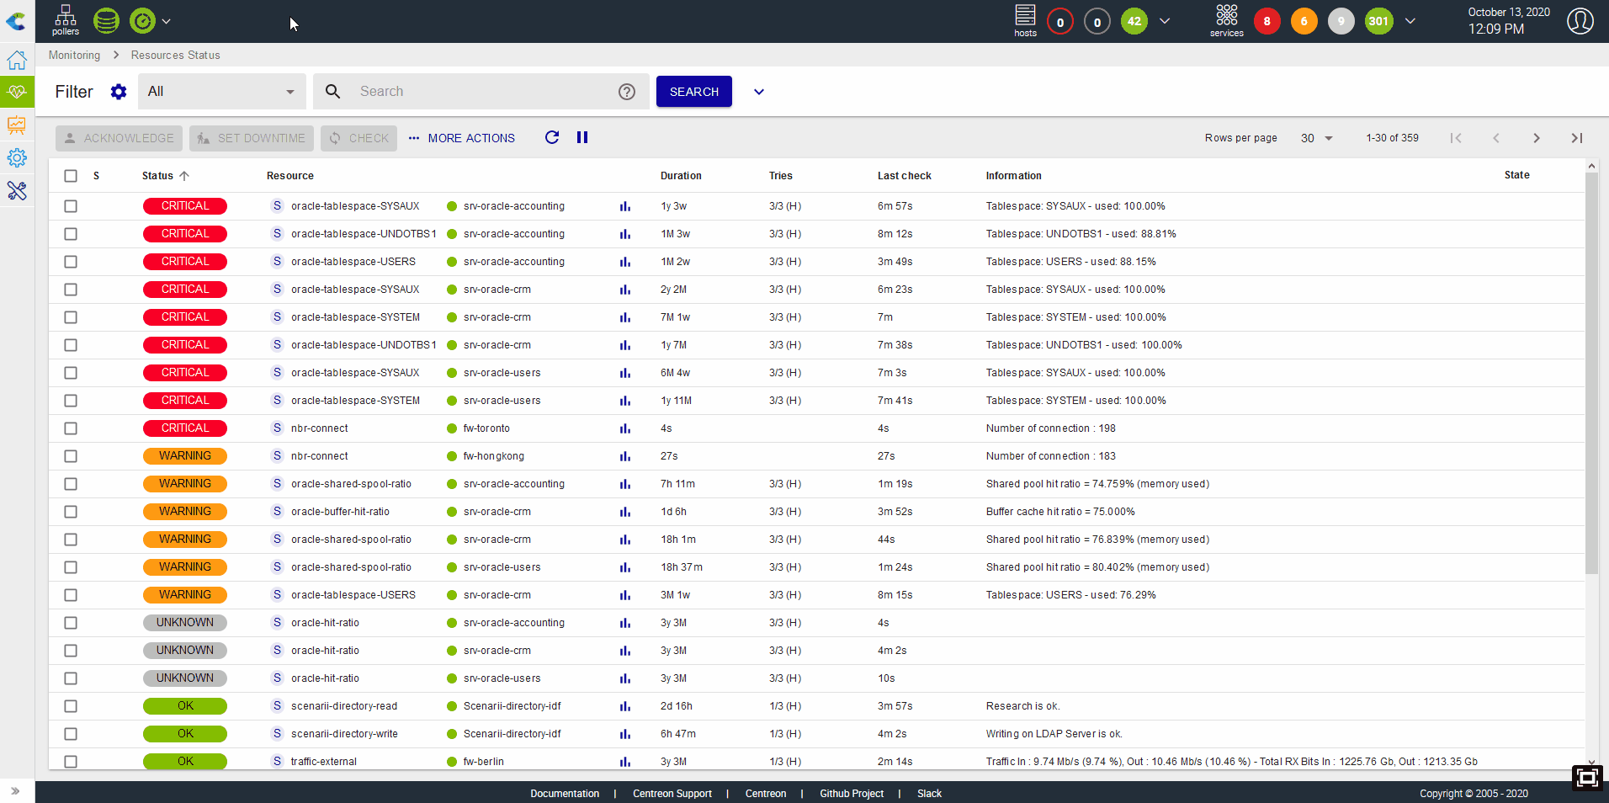Image resolution: width=1609 pixels, height=803 pixels.
Task: Select the first oracle-tablespace-SYSAUX row checkbox
Action: tap(71, 206)
